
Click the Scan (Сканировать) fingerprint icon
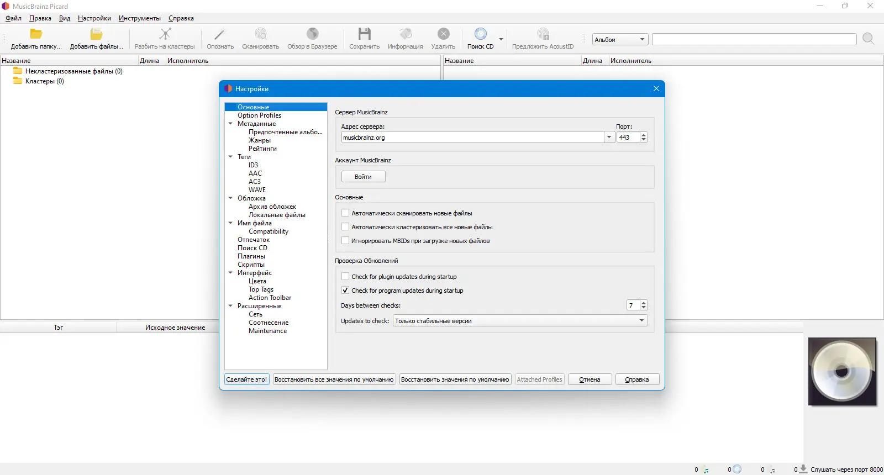tap(260, 34)
